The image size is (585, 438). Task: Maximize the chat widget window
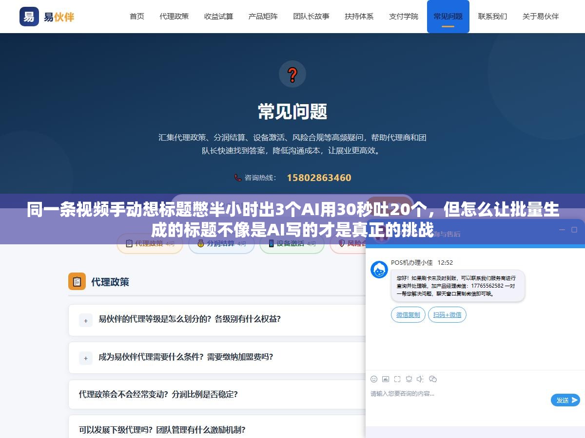pyautogui.click(x=574, y=230)
